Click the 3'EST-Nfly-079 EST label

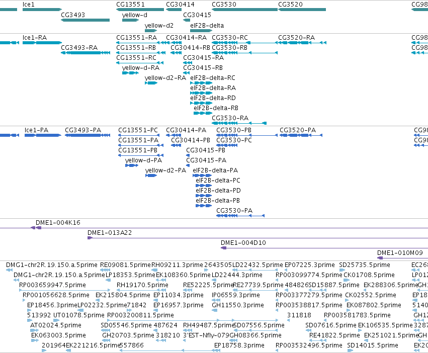pos(206,335)
